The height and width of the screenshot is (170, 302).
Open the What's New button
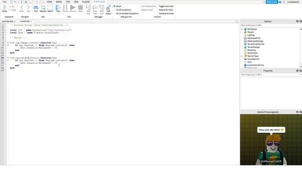coord(272,2)
